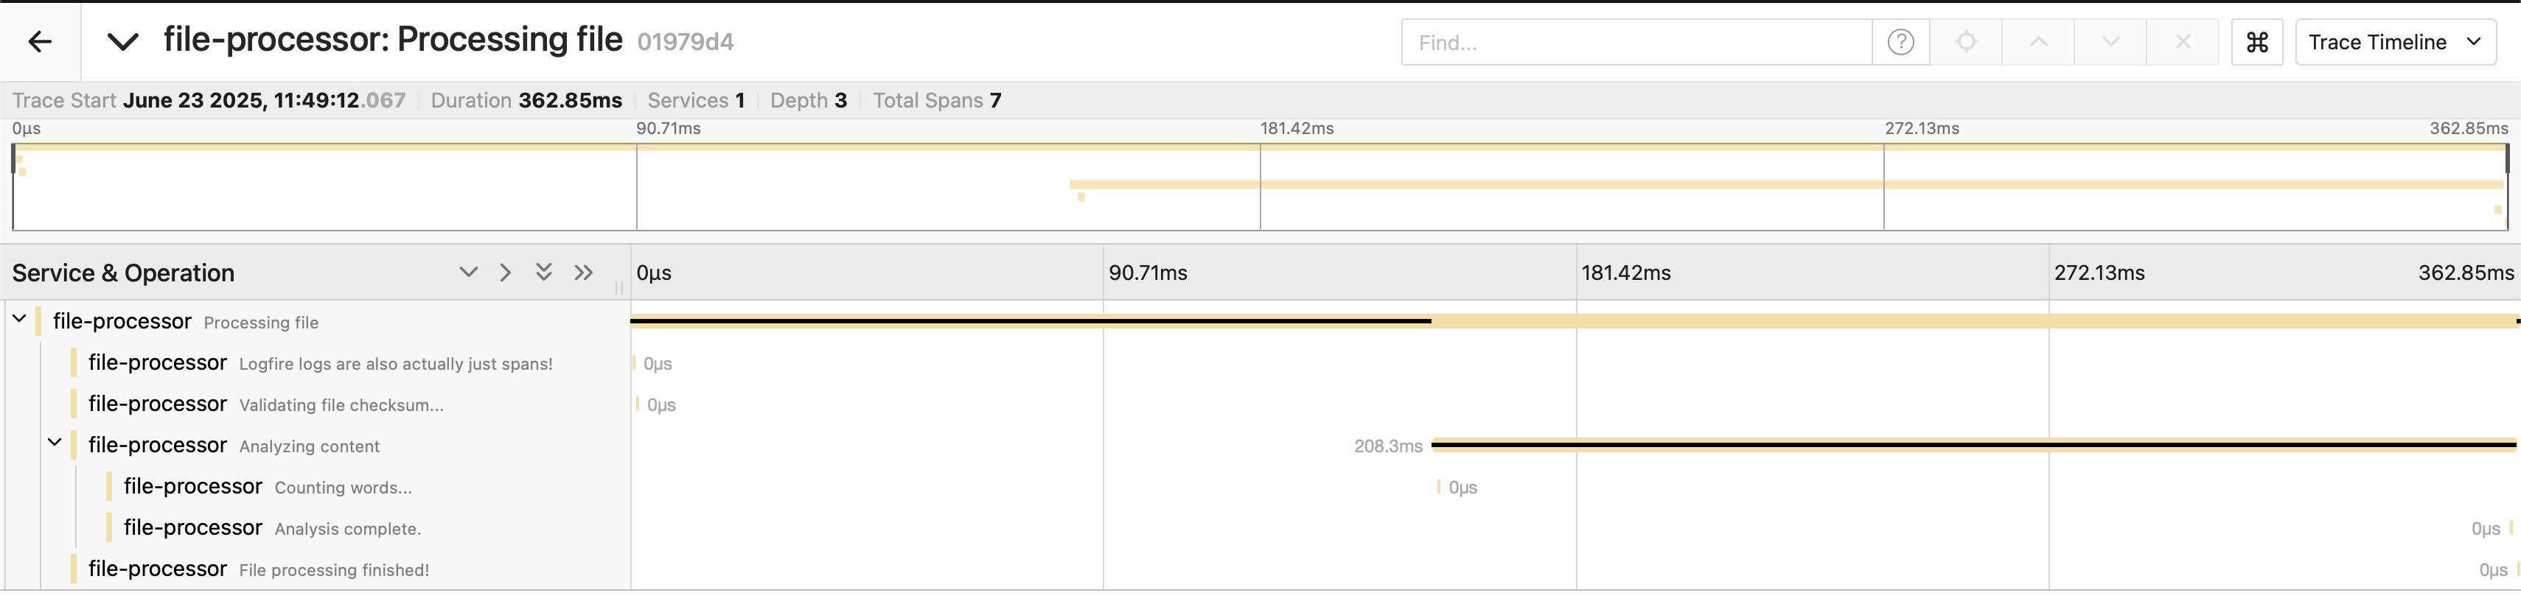Select the Validating file checksum span
This screenshot has width=2521, height=604.
tap(341, 404)
